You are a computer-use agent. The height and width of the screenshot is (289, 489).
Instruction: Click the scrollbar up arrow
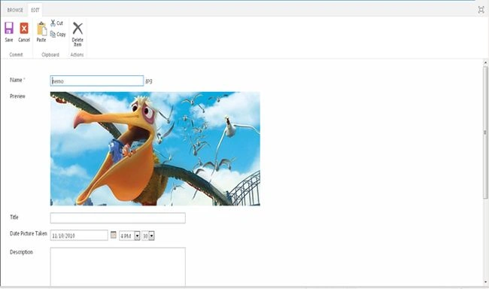(x=485, y=62)
